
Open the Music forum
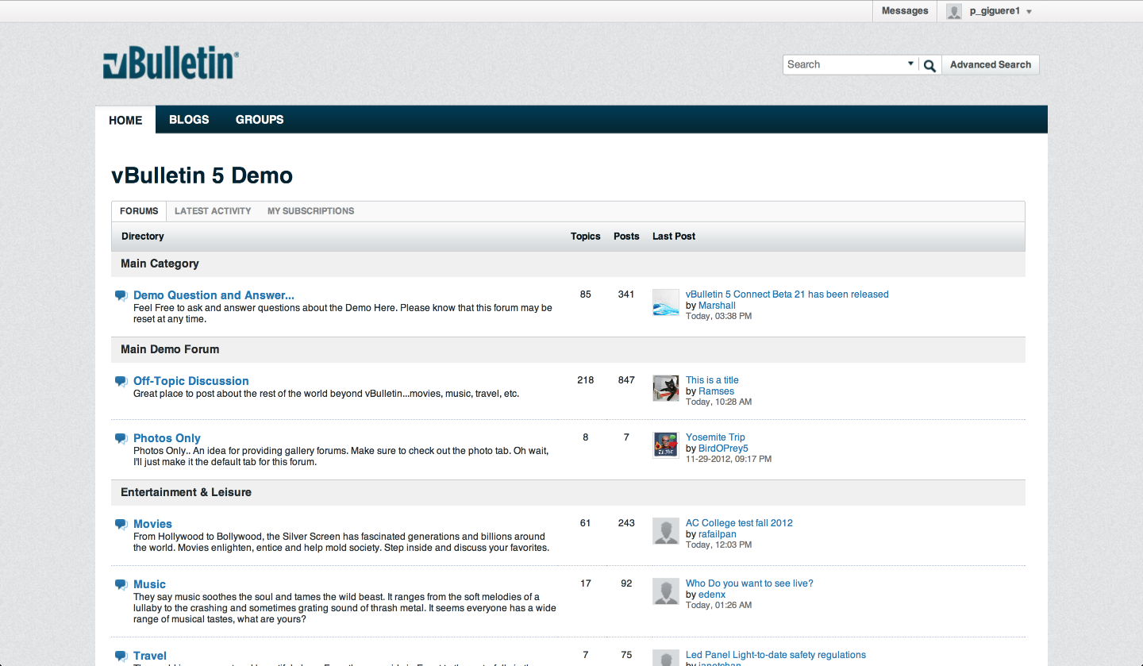(x=149, y=584)
